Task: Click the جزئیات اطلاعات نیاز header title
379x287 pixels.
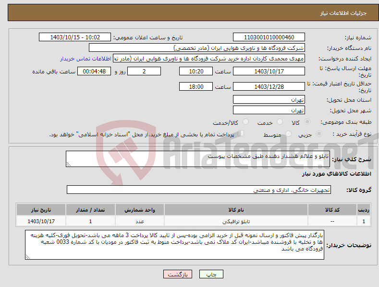Action: point(343,13)
